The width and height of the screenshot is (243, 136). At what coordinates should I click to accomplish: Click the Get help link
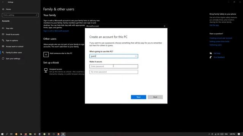click(217, 53)
